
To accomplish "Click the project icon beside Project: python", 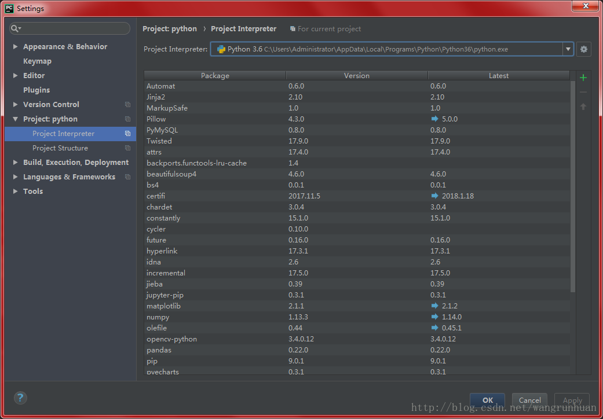I will (127, 119).
